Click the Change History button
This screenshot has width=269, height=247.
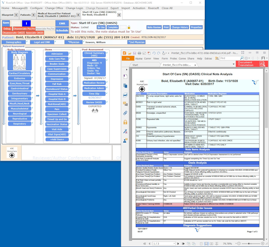point(180,27)
